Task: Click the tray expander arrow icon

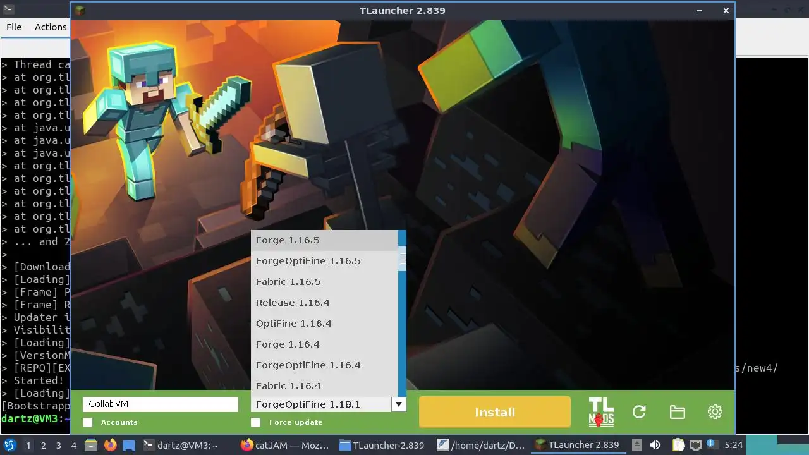Action: [637, 445]
